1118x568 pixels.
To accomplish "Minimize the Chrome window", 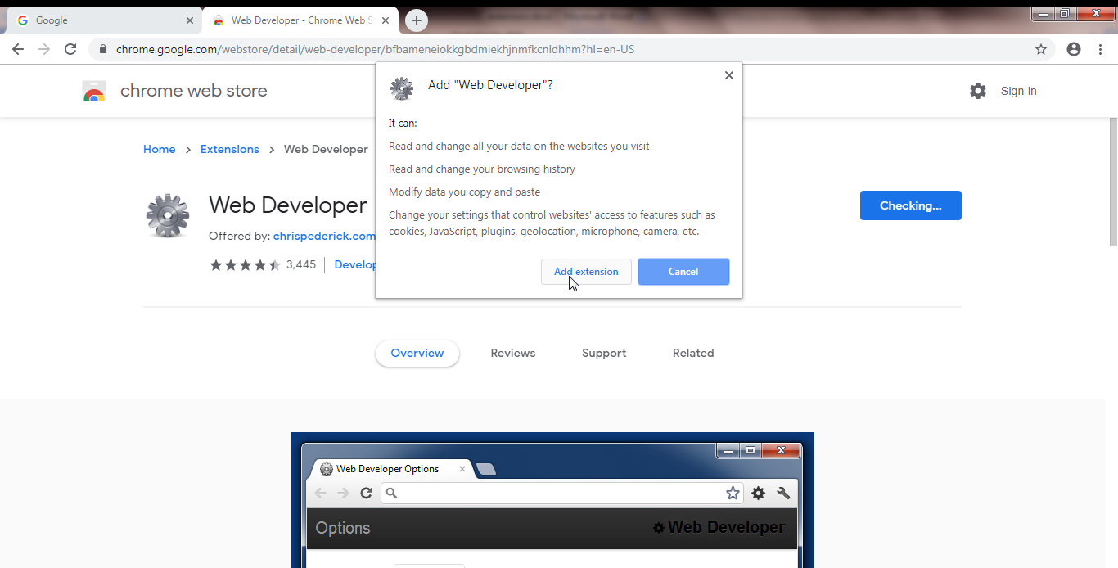I will tap(1043, 13).
